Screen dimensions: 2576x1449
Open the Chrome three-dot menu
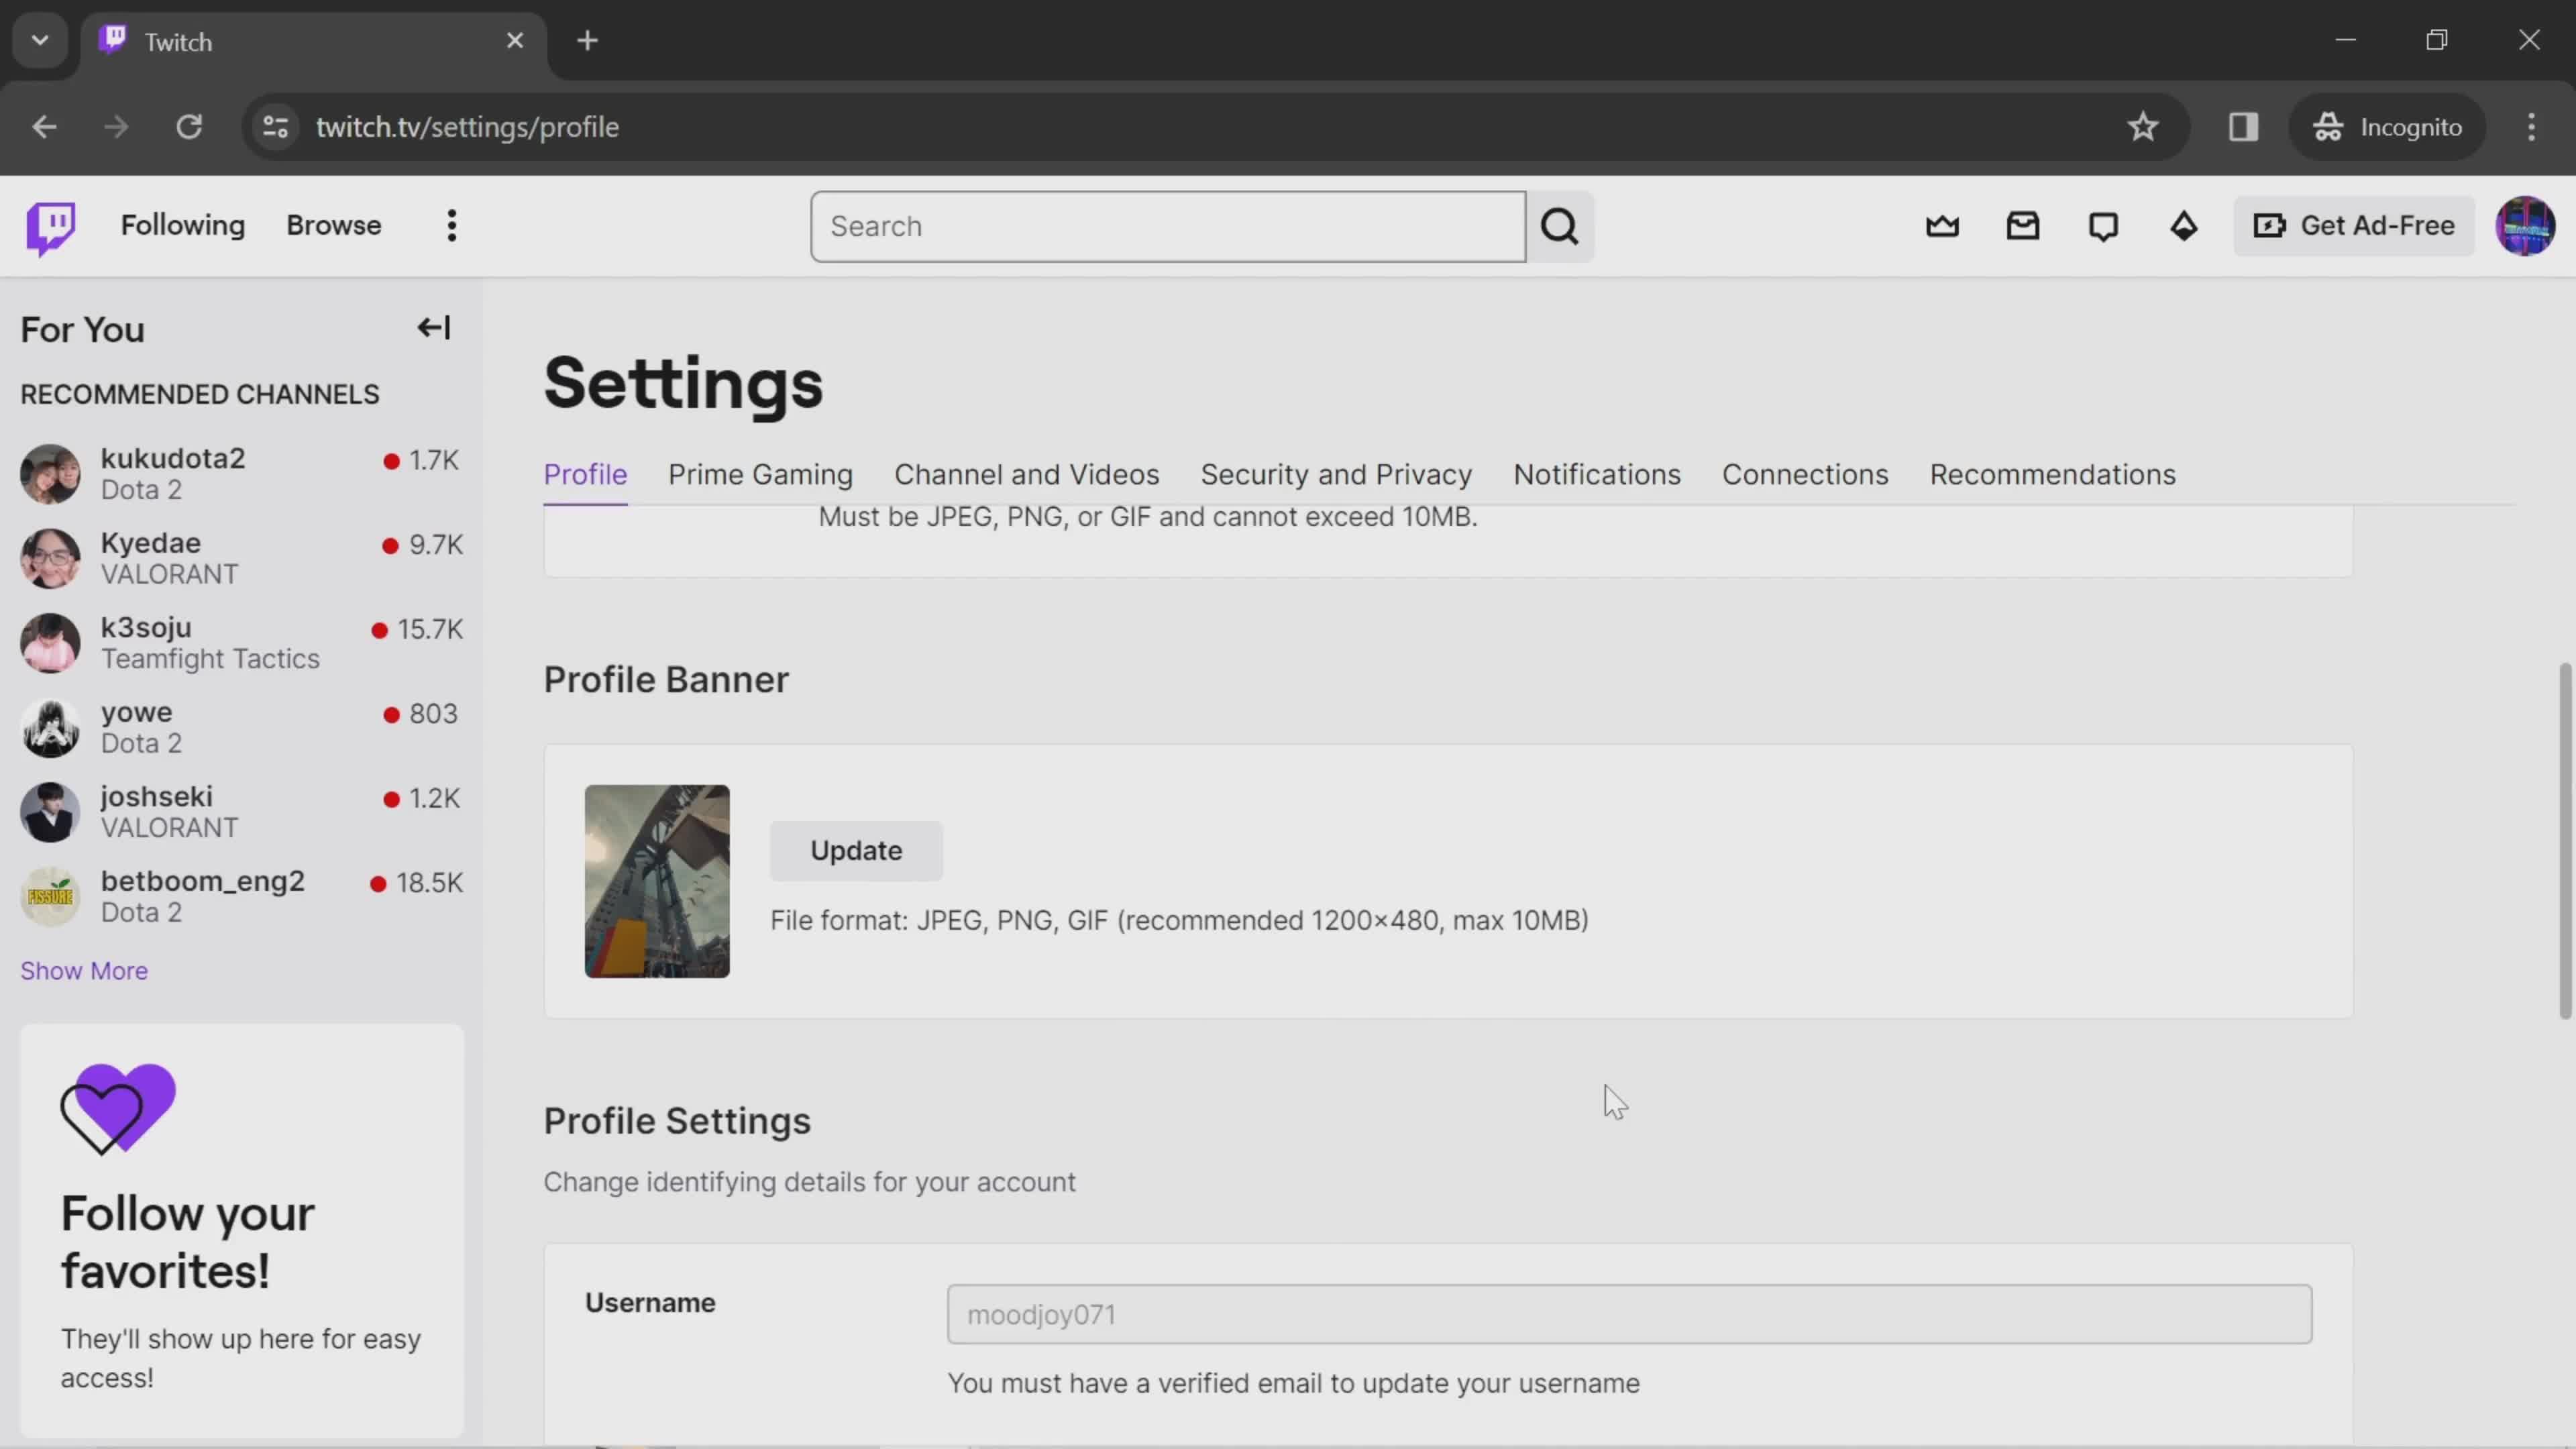pos(2531,127)
